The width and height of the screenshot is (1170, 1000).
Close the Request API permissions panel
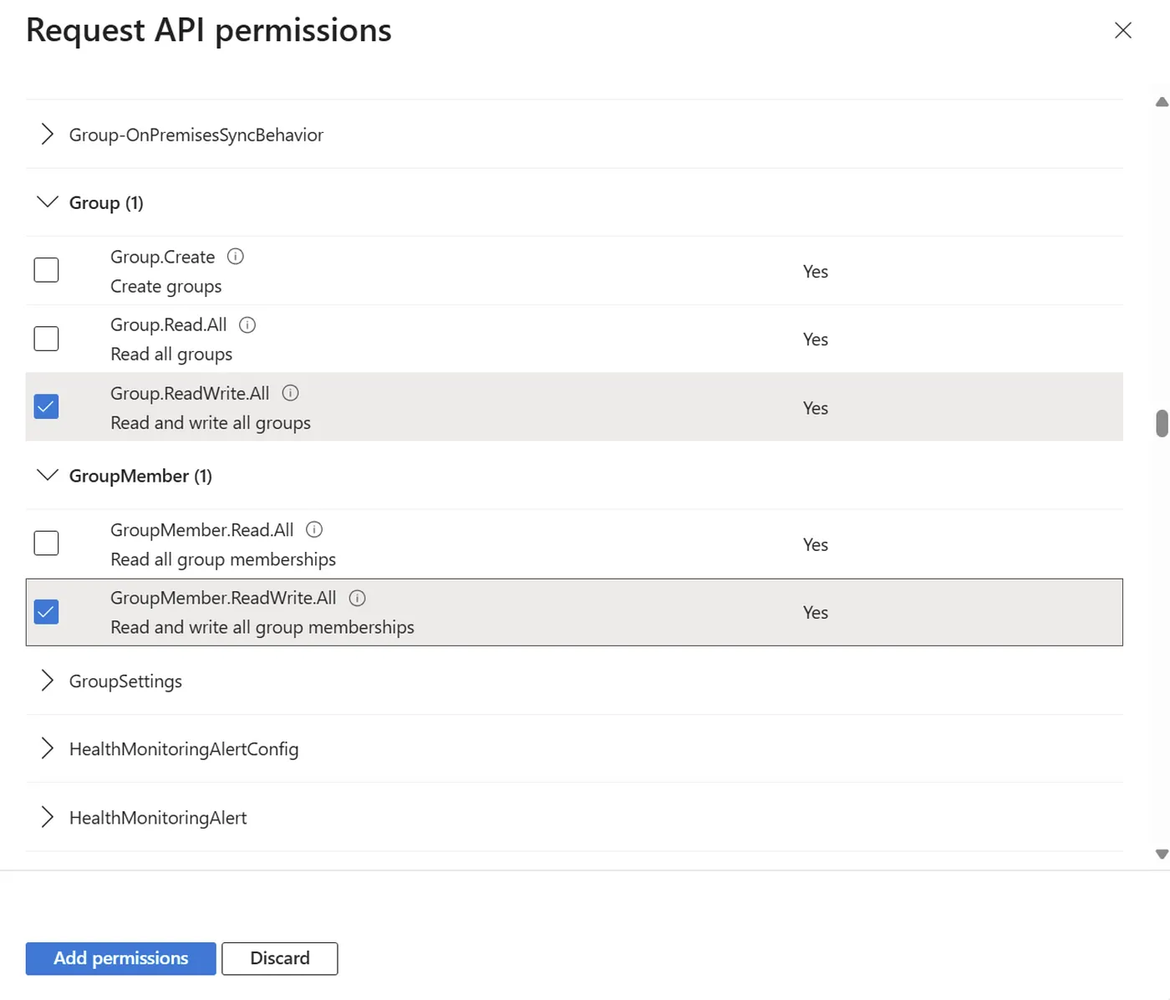[x=1122, y=31]
